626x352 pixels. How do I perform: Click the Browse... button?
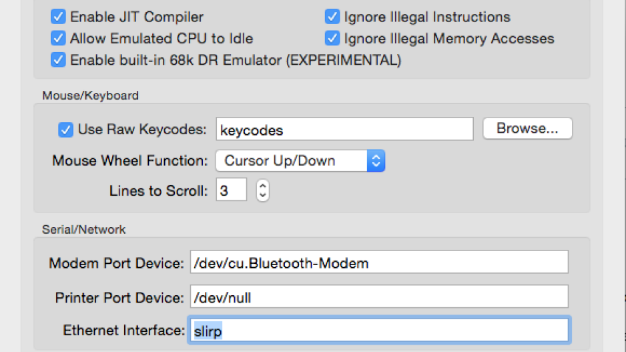pyautogui.click(x=527, y=128)
